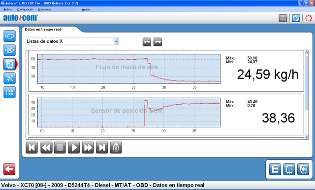
Task: Click the red back arrow button
Action: [x=9, y=169]
